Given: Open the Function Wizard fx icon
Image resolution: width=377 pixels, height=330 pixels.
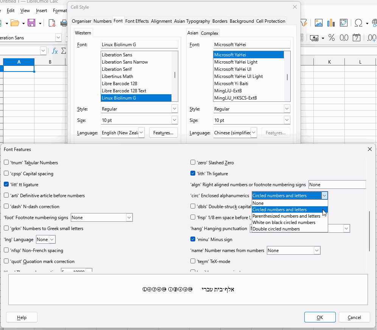Looking at the screenshot, I should coord(55,51).
